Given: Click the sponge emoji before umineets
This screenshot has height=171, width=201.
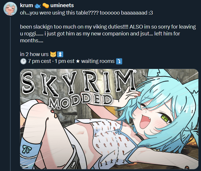Looking at the screenshot, I should click(x=46, y=6).
